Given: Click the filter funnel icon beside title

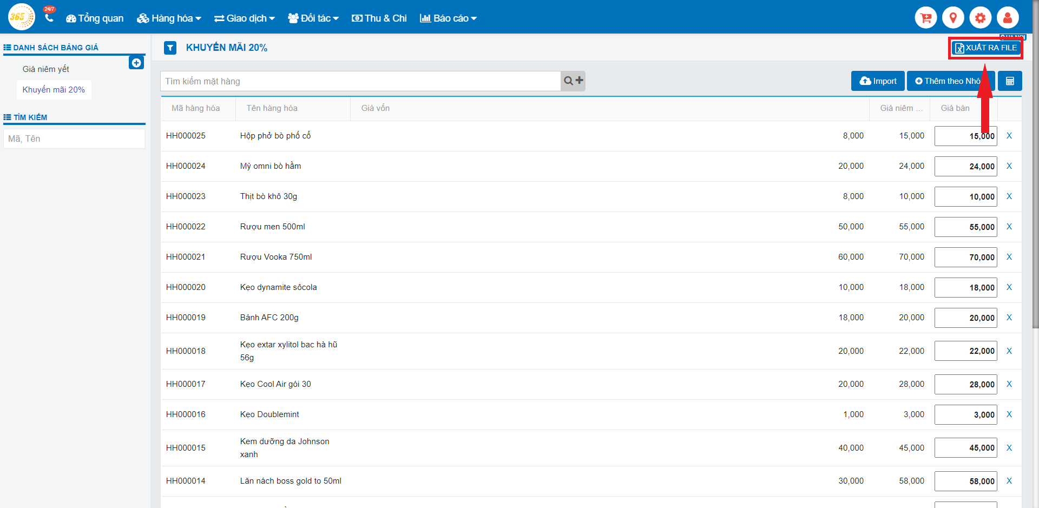Looking at the screenshot, I should [170, 48].
